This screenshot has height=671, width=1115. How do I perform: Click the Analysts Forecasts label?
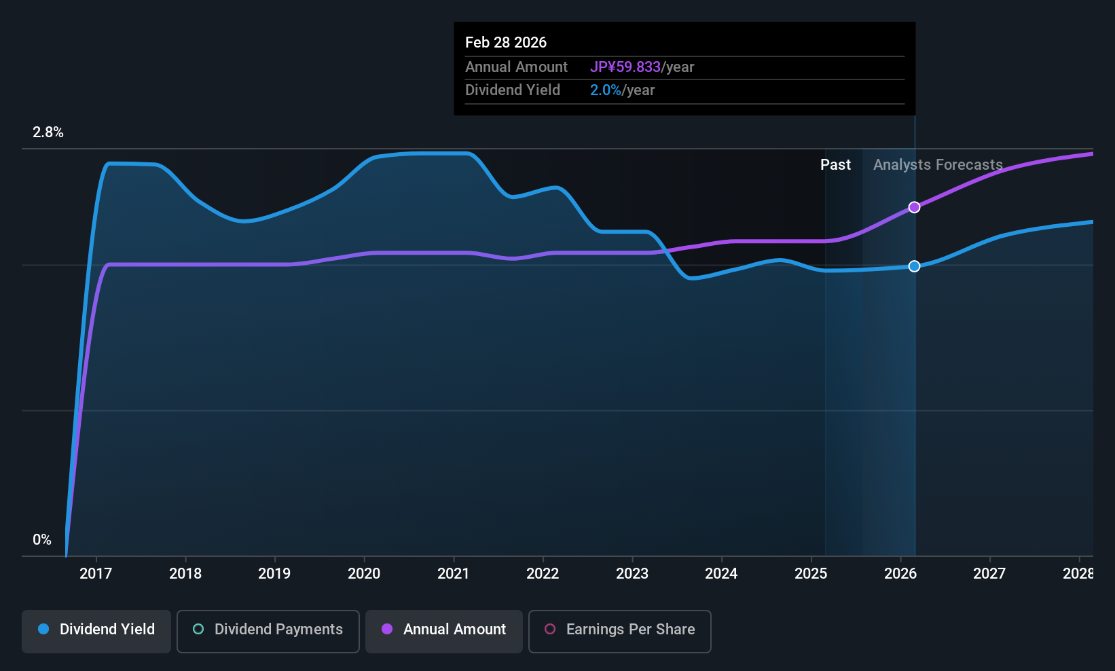938,165
